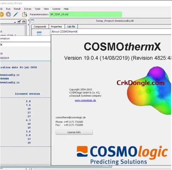Click the cosmotherm@cosmologic.de email text
Screen dimensions: 172x170
[71, 118]
